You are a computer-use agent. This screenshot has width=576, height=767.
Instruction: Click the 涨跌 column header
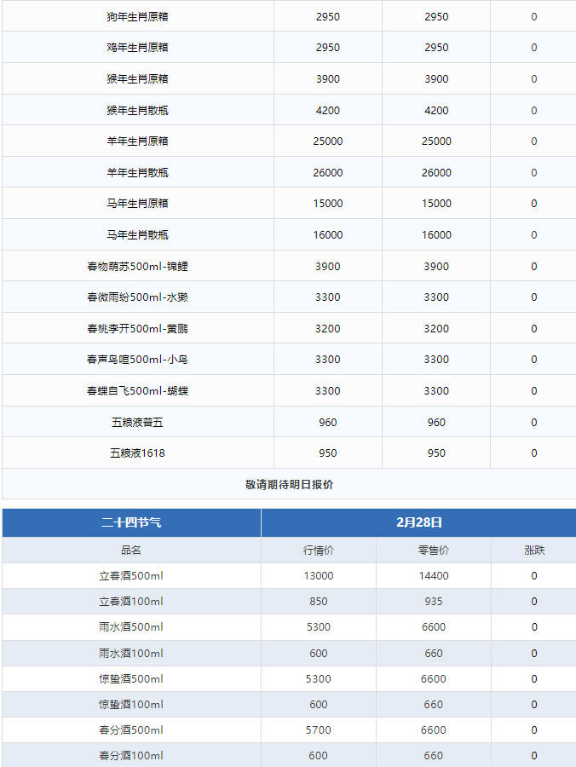pyautogui.click(x=534, y=551)
